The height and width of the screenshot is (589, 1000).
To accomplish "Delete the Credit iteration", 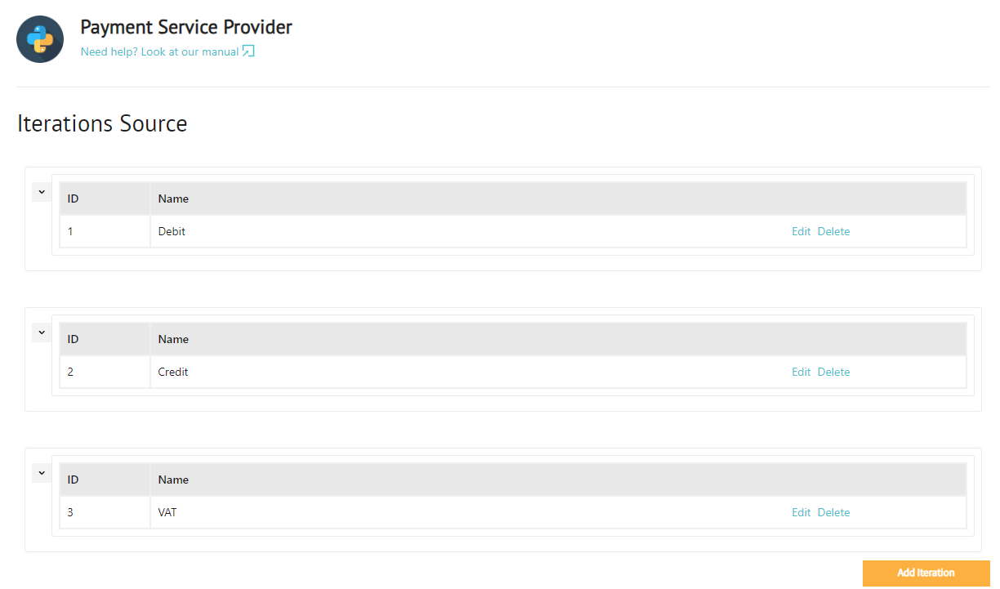I will click(833, 372).
